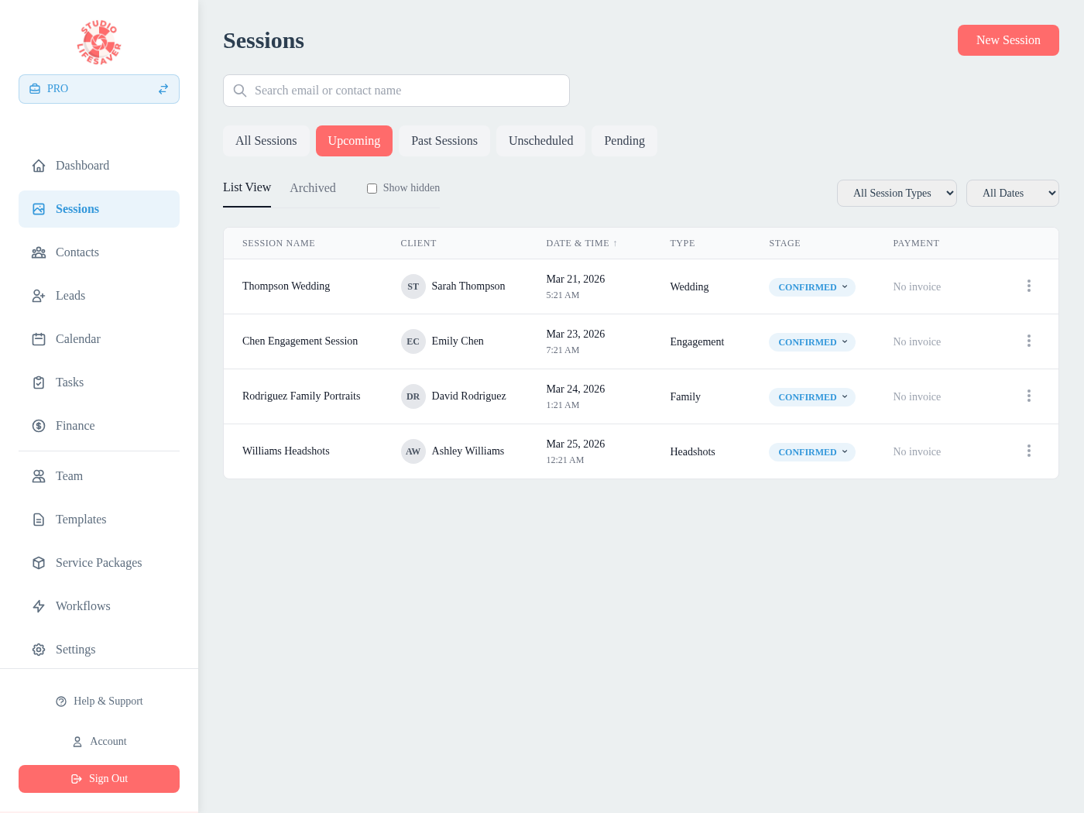The image size is (1084, 813).
Task: Open the All Session Types dropdown
Action: pyautogui.click(x=897, y=193)
